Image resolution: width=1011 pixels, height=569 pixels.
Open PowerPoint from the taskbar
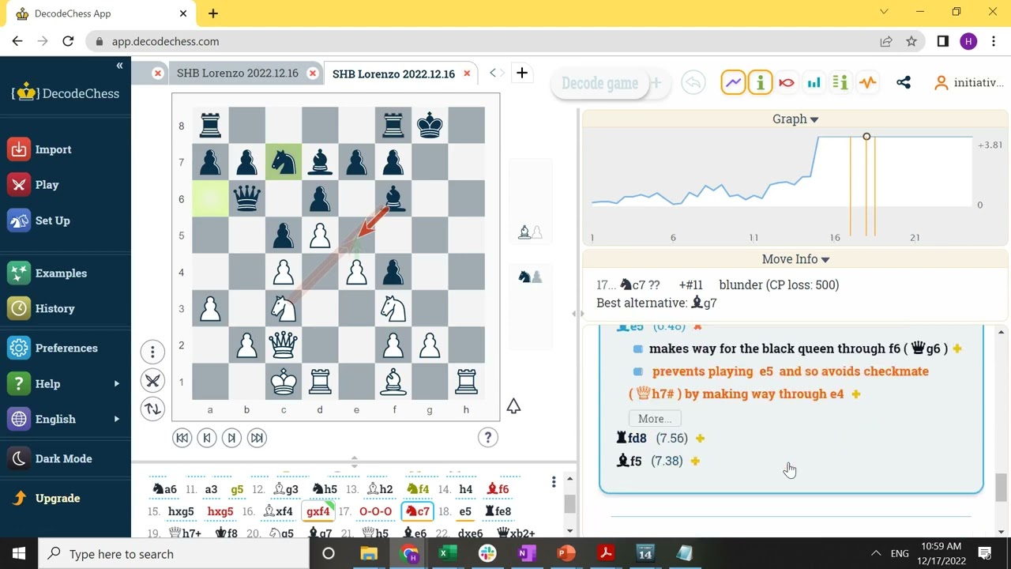(566, 553)
